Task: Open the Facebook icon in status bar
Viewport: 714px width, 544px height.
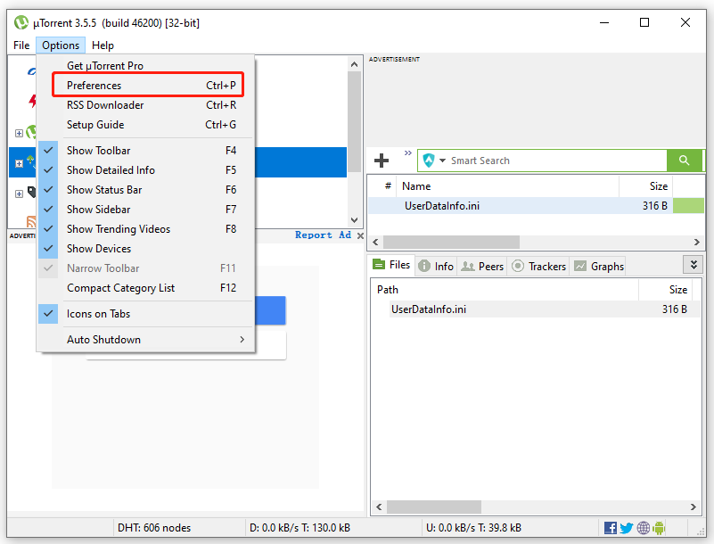Action: (x=611, y=528)
